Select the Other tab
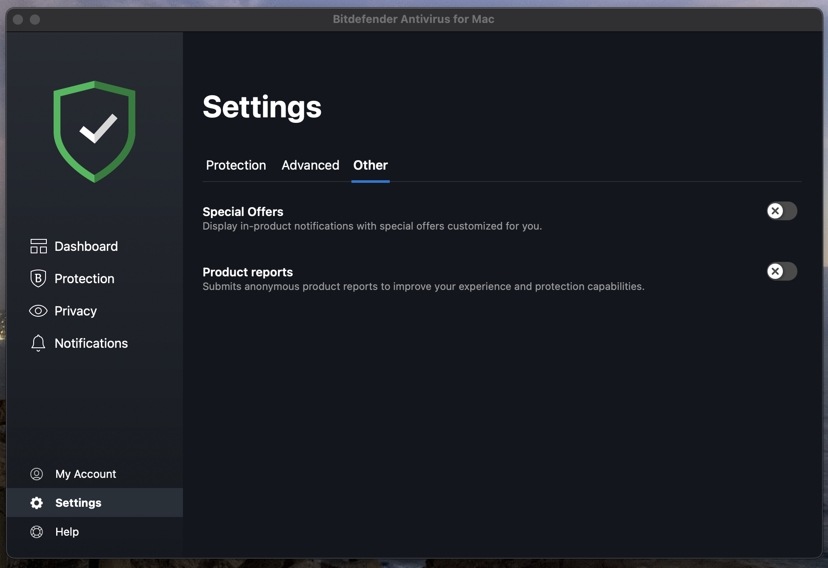The image size is (828, 568). point(370,165)
